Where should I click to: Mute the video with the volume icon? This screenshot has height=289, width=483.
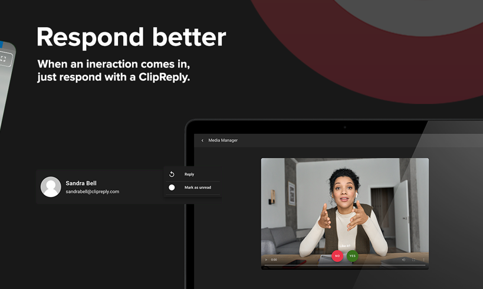(404, 260)
